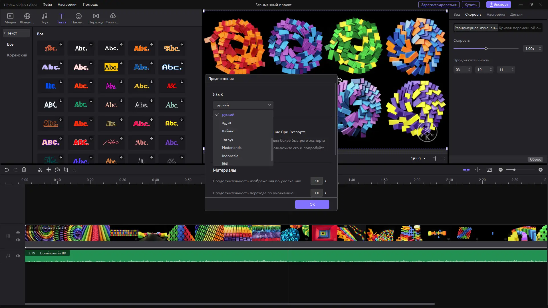The width and height of the screenshot is (548, 308).
Task: Click the fit timeline to window icon
Action: pos(489,170)
